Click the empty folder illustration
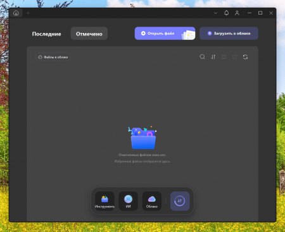The image size is (285, 232). [x=142, y=138]
